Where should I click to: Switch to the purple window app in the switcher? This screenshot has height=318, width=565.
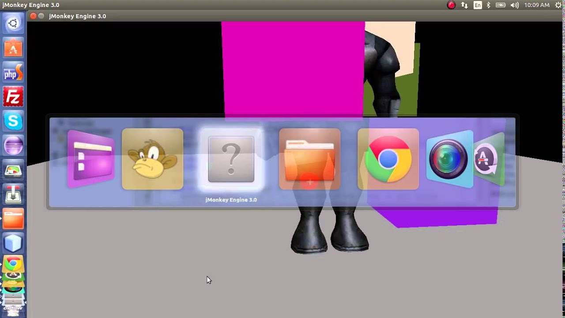pyautogui.click(x=91, y=159)
